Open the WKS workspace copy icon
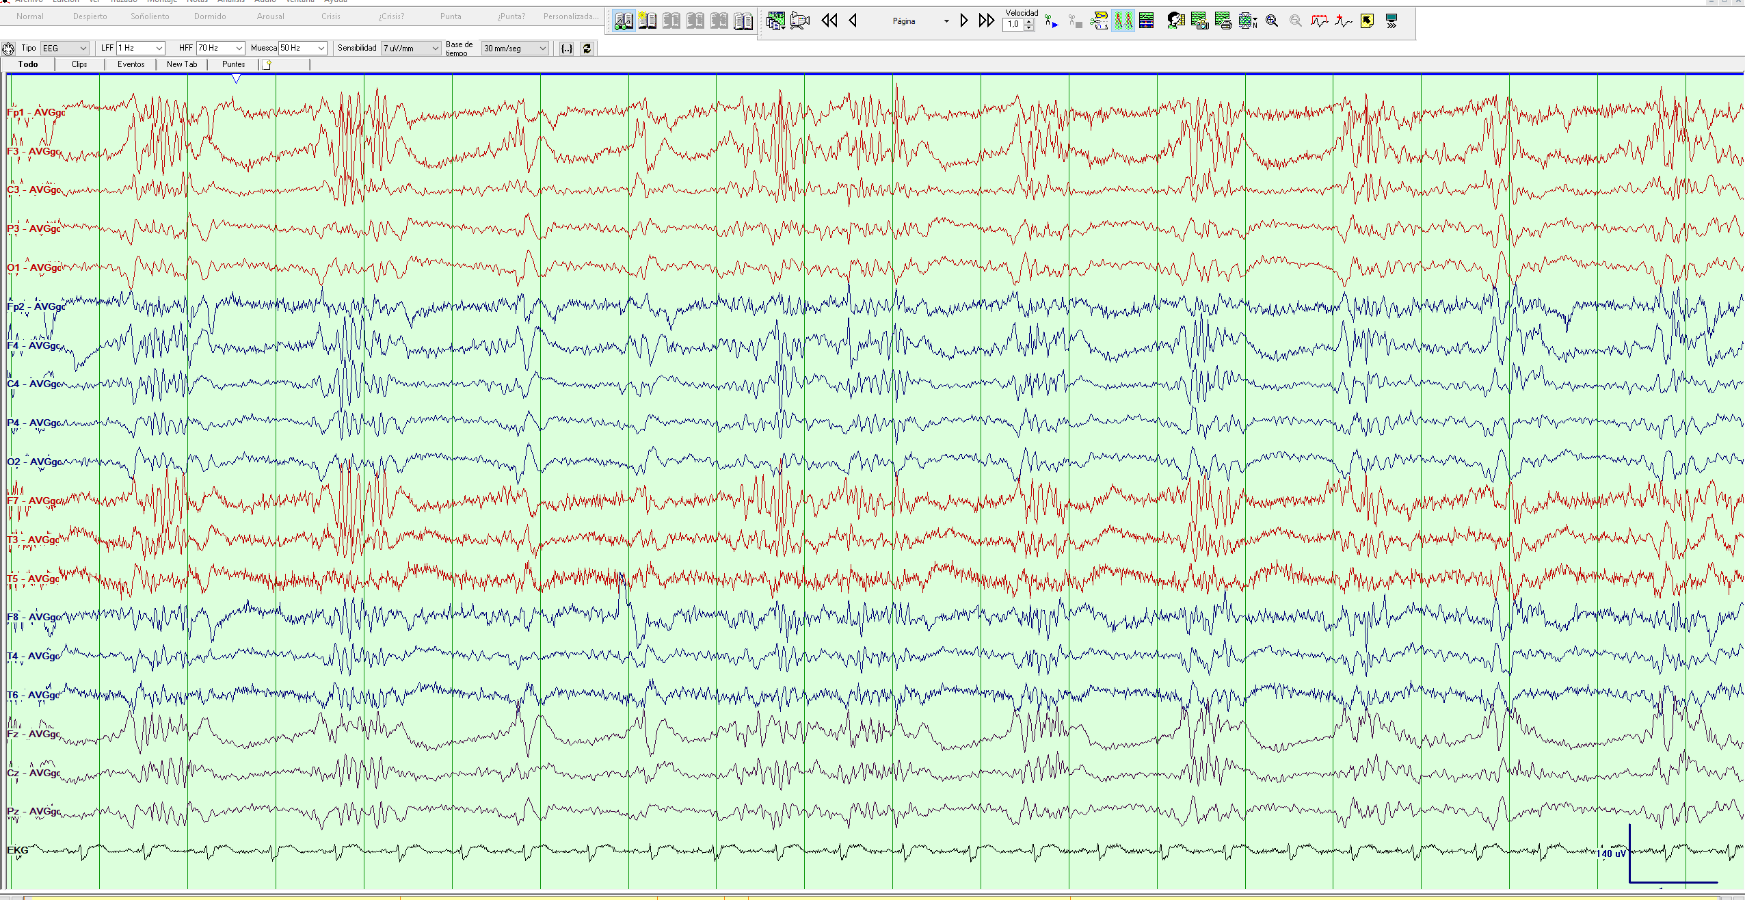The height and width of the screenshot is (900, 1745). click(x=776, y=21)
